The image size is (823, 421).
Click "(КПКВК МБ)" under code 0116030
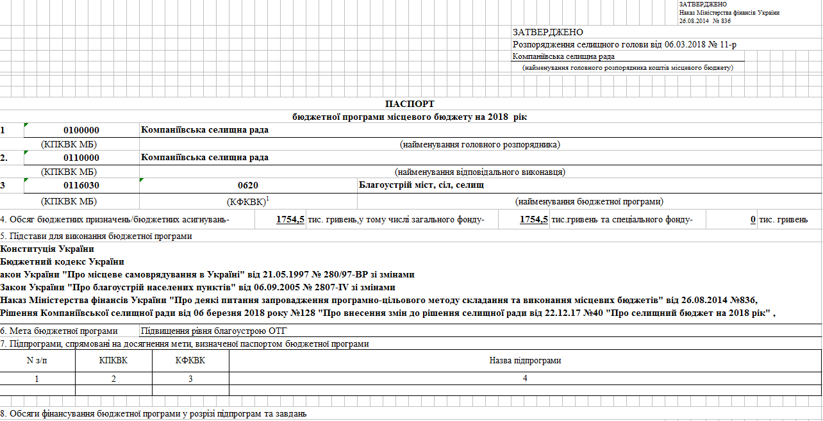[69, 202]
